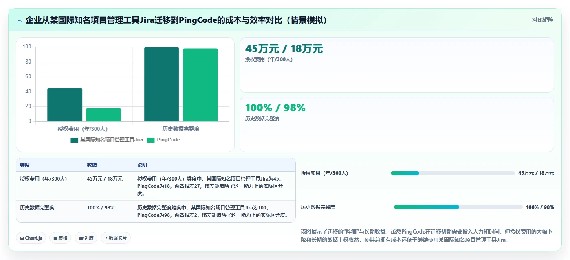Click the dark green Jira legend color box
The image size is (570, 260).
click(74, 140)
